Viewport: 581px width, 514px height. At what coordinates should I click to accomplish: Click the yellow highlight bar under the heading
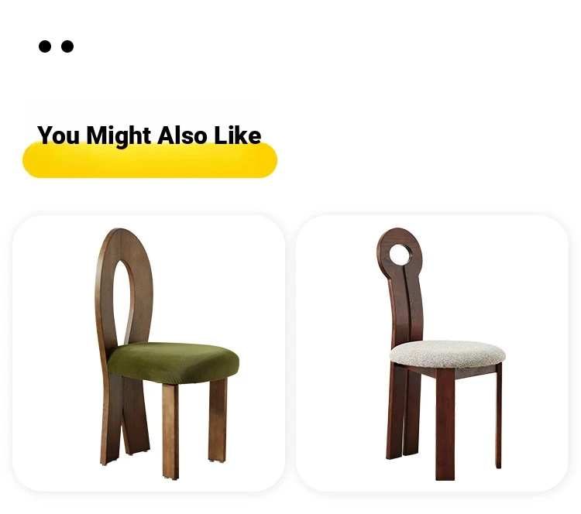tap(150, 160)
